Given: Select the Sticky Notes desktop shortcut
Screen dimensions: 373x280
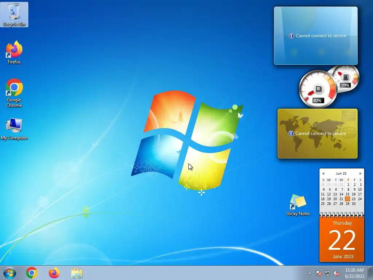Looking at the screenshot, I should 298,205.
